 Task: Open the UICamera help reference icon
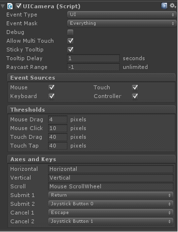click(x=164, y=6)
